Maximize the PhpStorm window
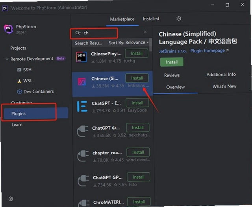Screen dimensions: 252x207 click(x=227, y=5)
